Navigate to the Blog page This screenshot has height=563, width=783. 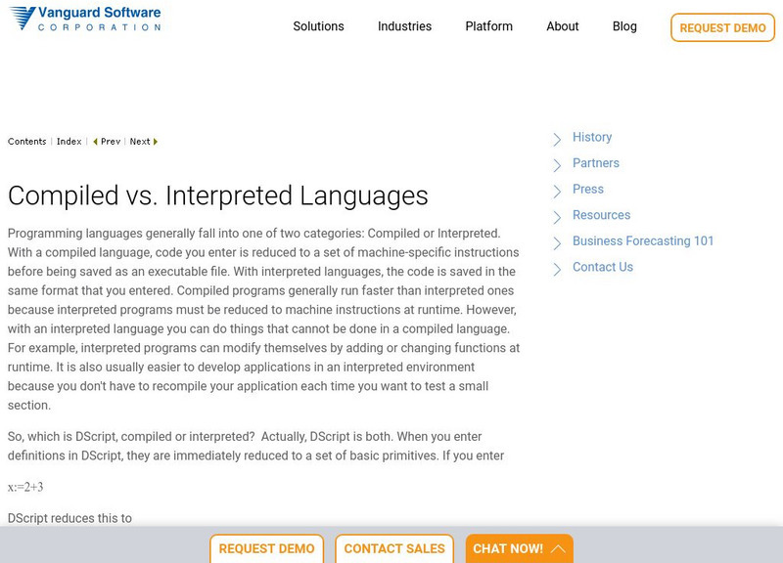pos(624,26)
